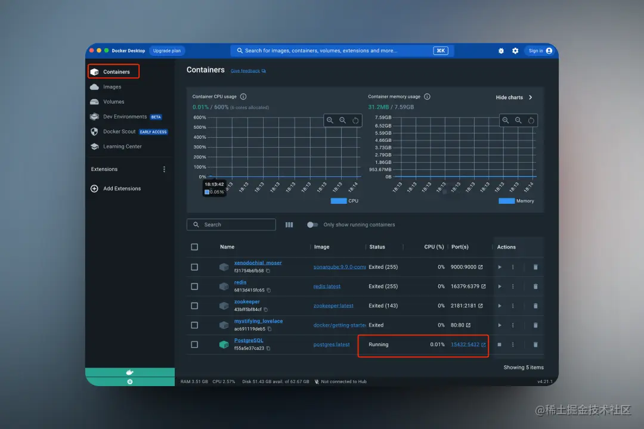Click the container Search input field
644x429 pixels.
231,225
